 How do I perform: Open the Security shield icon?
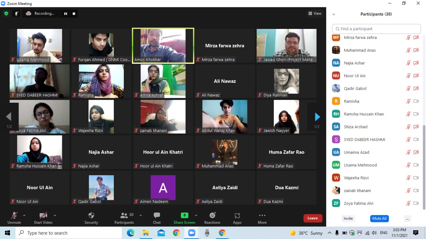[x=91, y=215]
